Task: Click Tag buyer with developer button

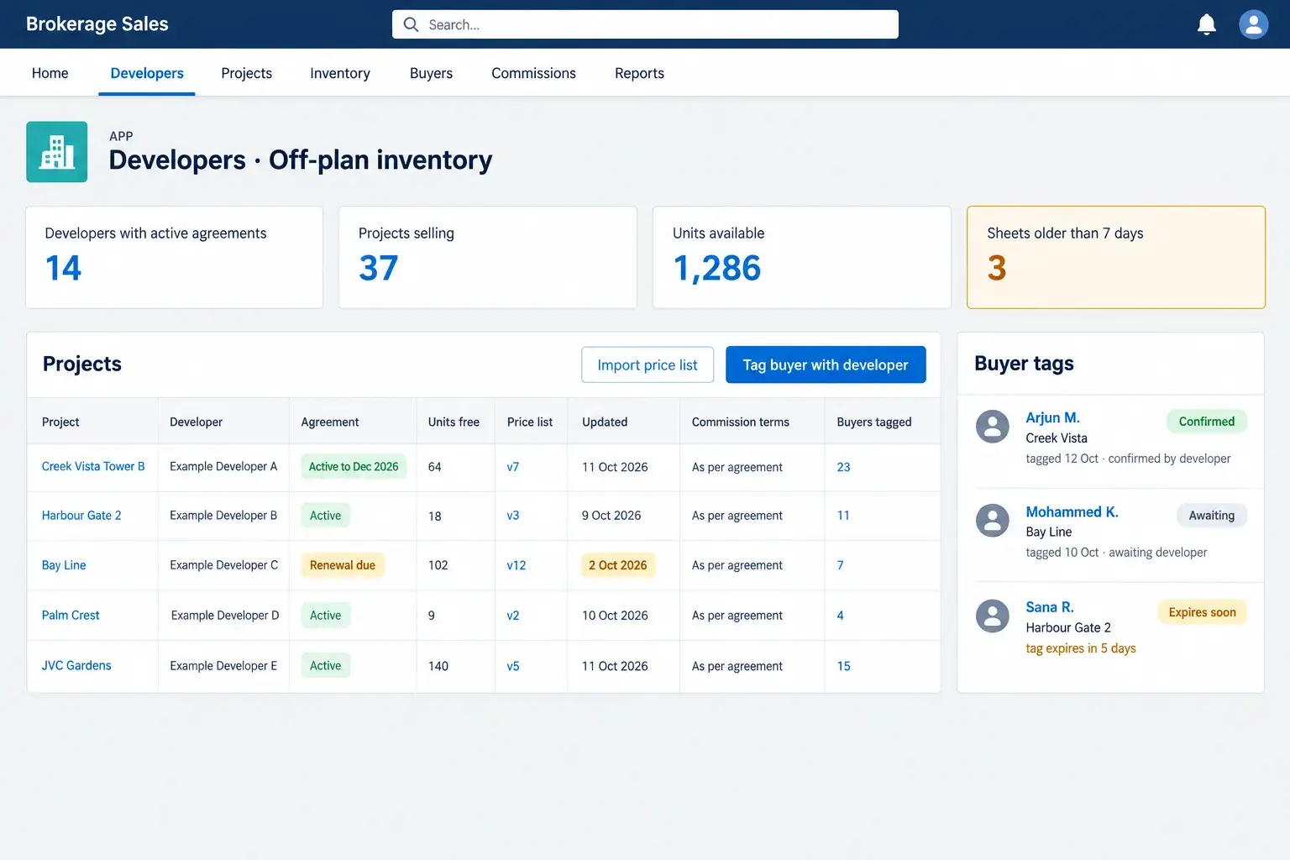Action: click(826, 364)
